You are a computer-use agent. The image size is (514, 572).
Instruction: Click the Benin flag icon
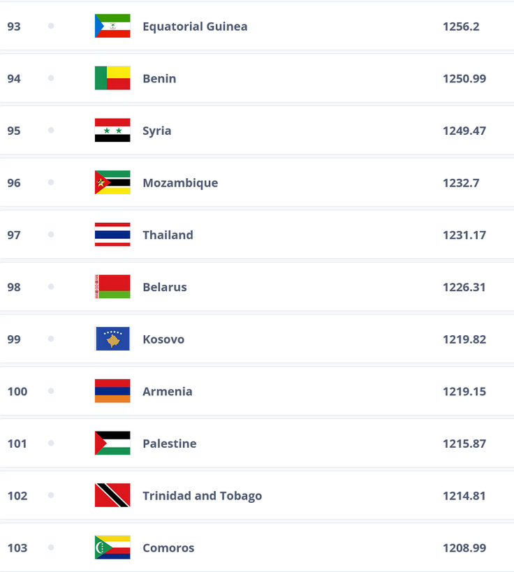(x=112, y=78)
